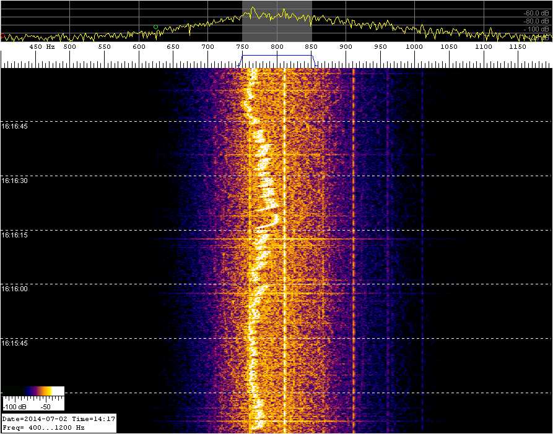
Task: Click the 16:16:30 time marker
Action: click(x=14, y=181)
